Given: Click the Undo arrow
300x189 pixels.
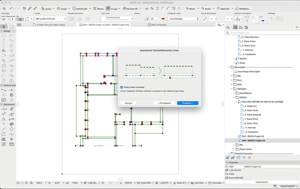Looking at the screenshot, I should pyautogui.click(x=11, y=8).
